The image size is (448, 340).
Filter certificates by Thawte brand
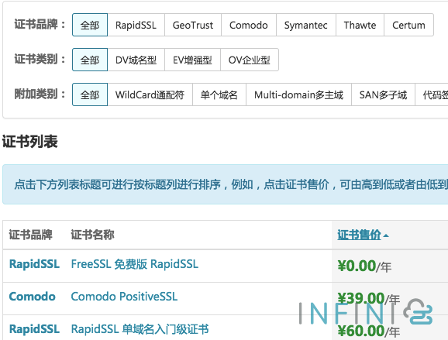360,25
